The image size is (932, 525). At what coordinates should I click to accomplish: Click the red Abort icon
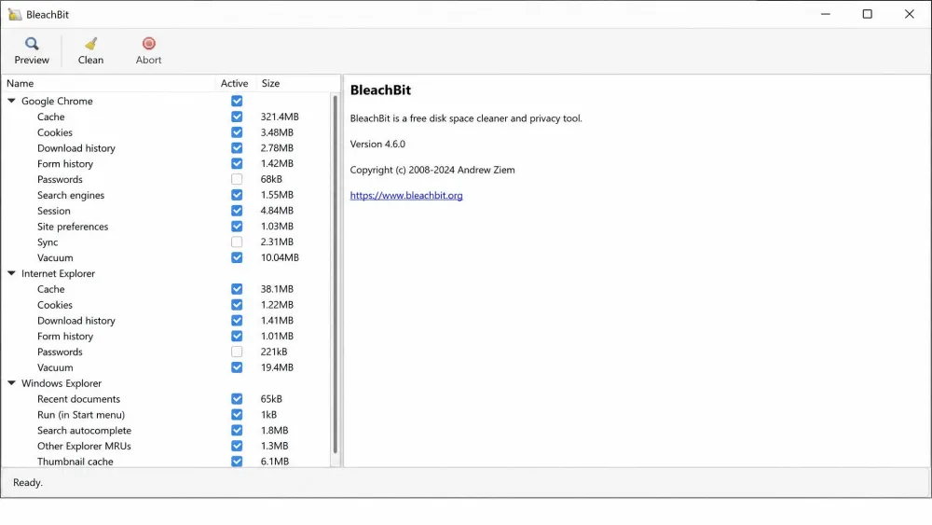tap(148, 44)
